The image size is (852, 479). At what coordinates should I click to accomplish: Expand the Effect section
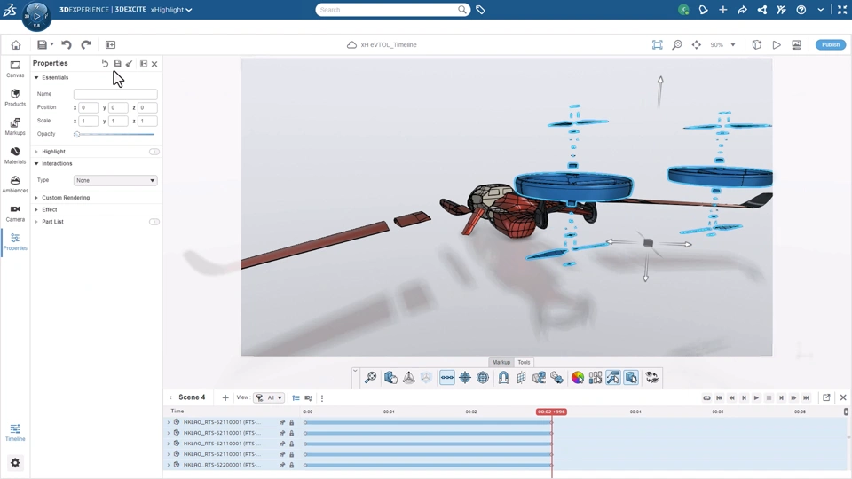[36, 209]
